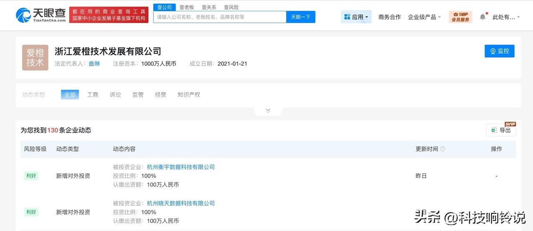Filter dynamics by 知识产权 type

[x=189, y=95]
